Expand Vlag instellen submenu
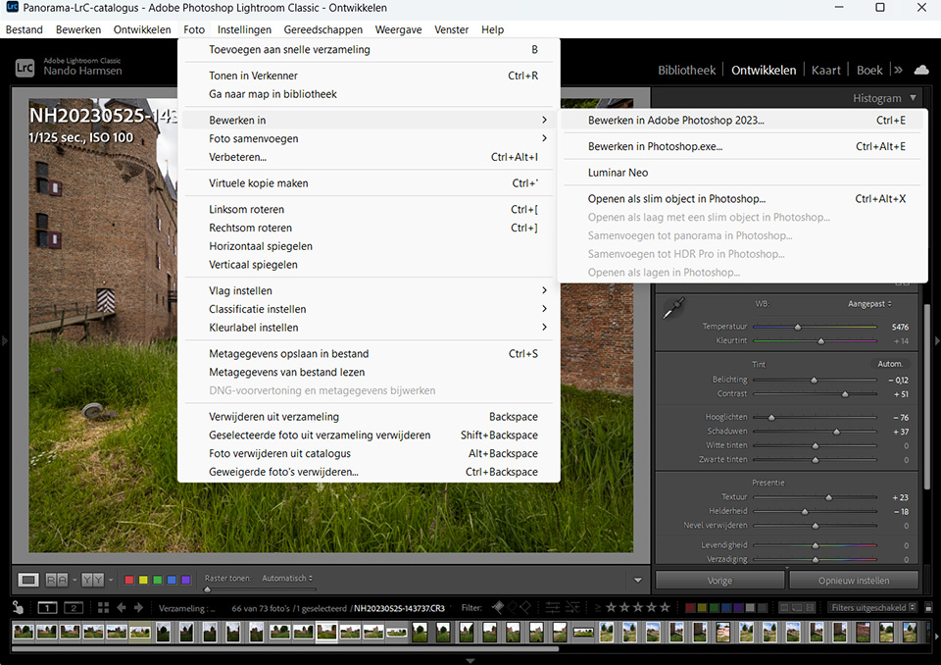Screen dimensions: 941x665 click(370, 290)
